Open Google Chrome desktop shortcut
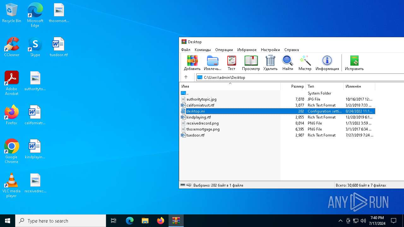Screen dimensions: 404x227 pyautogui.click(x=12, y=151)
